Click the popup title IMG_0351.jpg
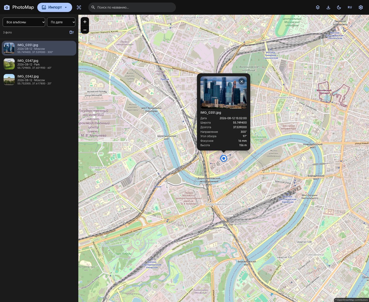 coord(211,113)
